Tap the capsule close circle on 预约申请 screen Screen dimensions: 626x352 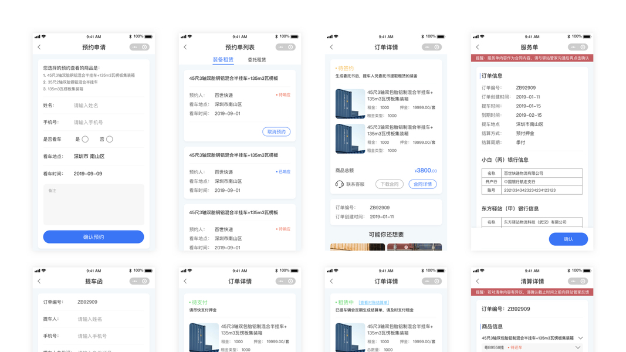(x=144, y=47)
